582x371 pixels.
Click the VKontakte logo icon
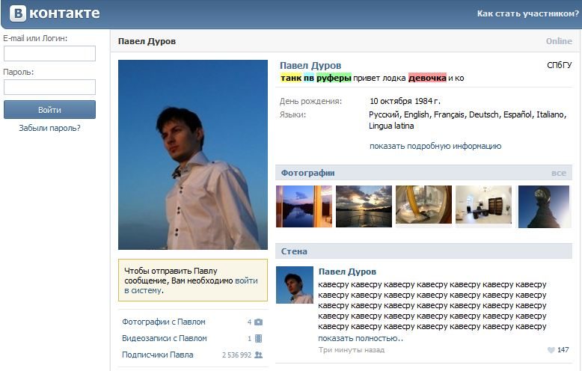coord(18,13)
